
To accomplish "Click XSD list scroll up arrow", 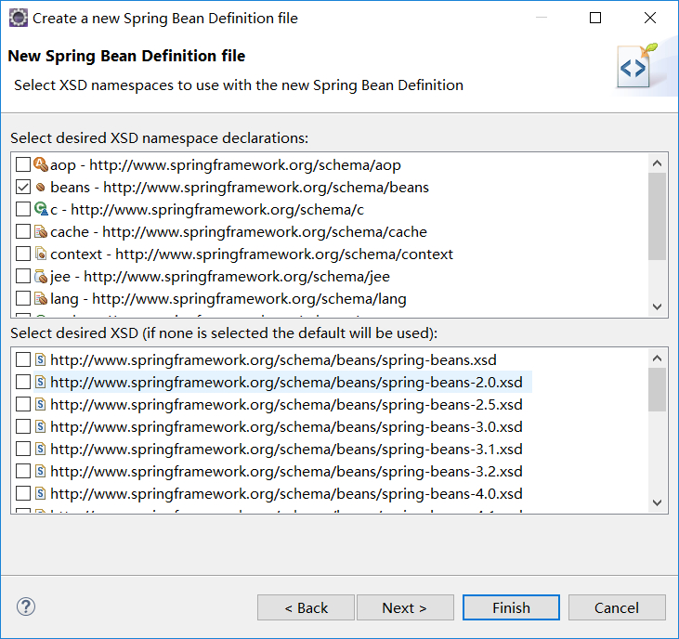I will point(657,358).
